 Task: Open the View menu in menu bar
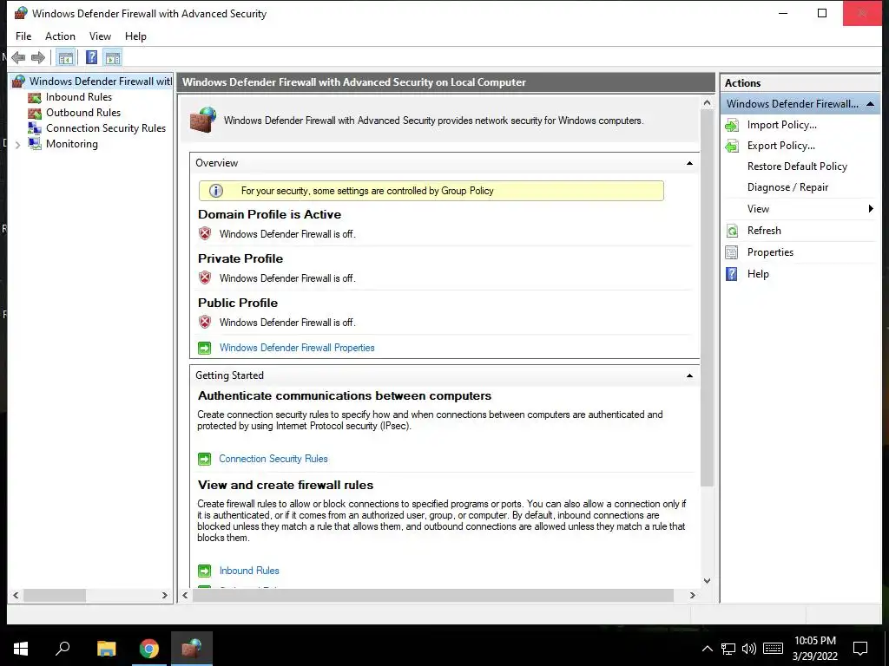pos(100,36)
